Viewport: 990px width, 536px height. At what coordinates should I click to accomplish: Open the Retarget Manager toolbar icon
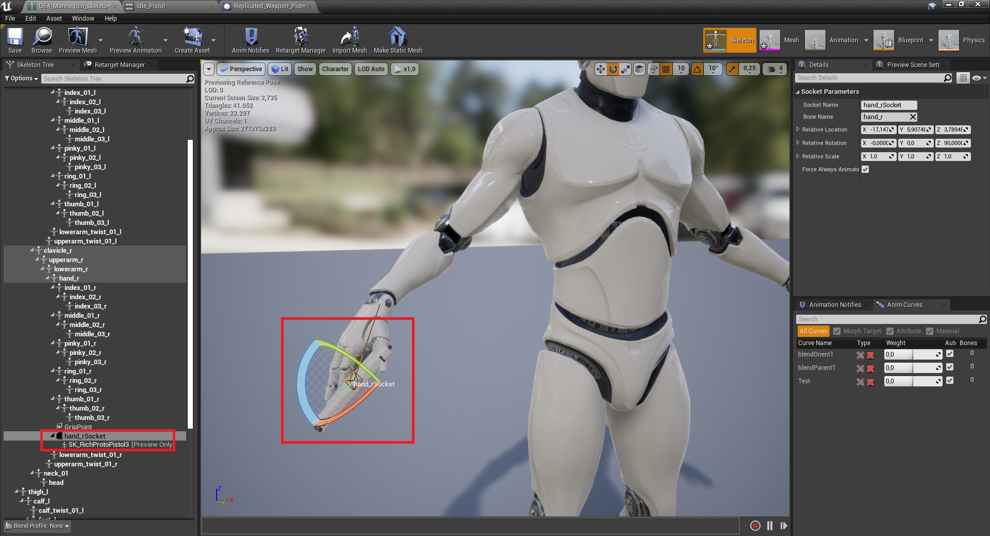[301, 40]
